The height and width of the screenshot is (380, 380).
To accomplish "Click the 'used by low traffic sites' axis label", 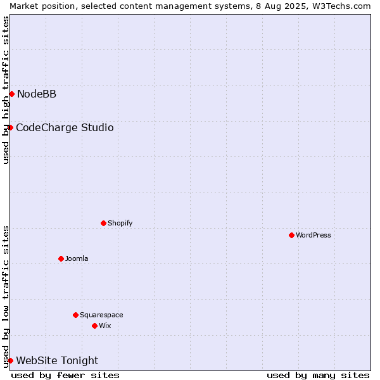I will tap(6, 297).
